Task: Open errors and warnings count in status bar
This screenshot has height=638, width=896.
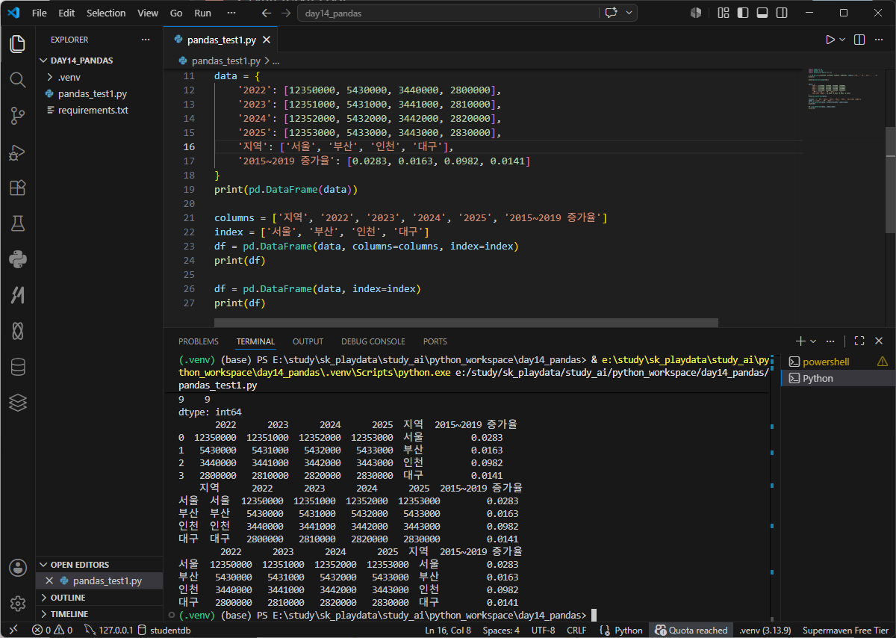Action: pos(52,631)
